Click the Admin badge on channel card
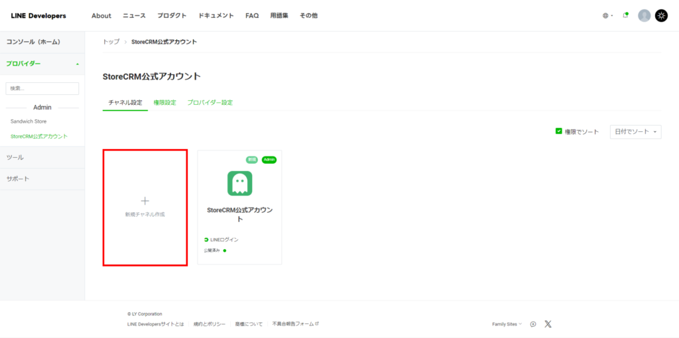Image resolution: width=679 pixels, height=338 pixels. [x=269, y=160]
